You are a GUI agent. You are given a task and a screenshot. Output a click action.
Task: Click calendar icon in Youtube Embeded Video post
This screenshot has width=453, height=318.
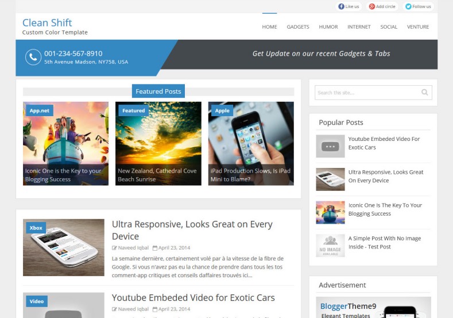coord(155,309)
